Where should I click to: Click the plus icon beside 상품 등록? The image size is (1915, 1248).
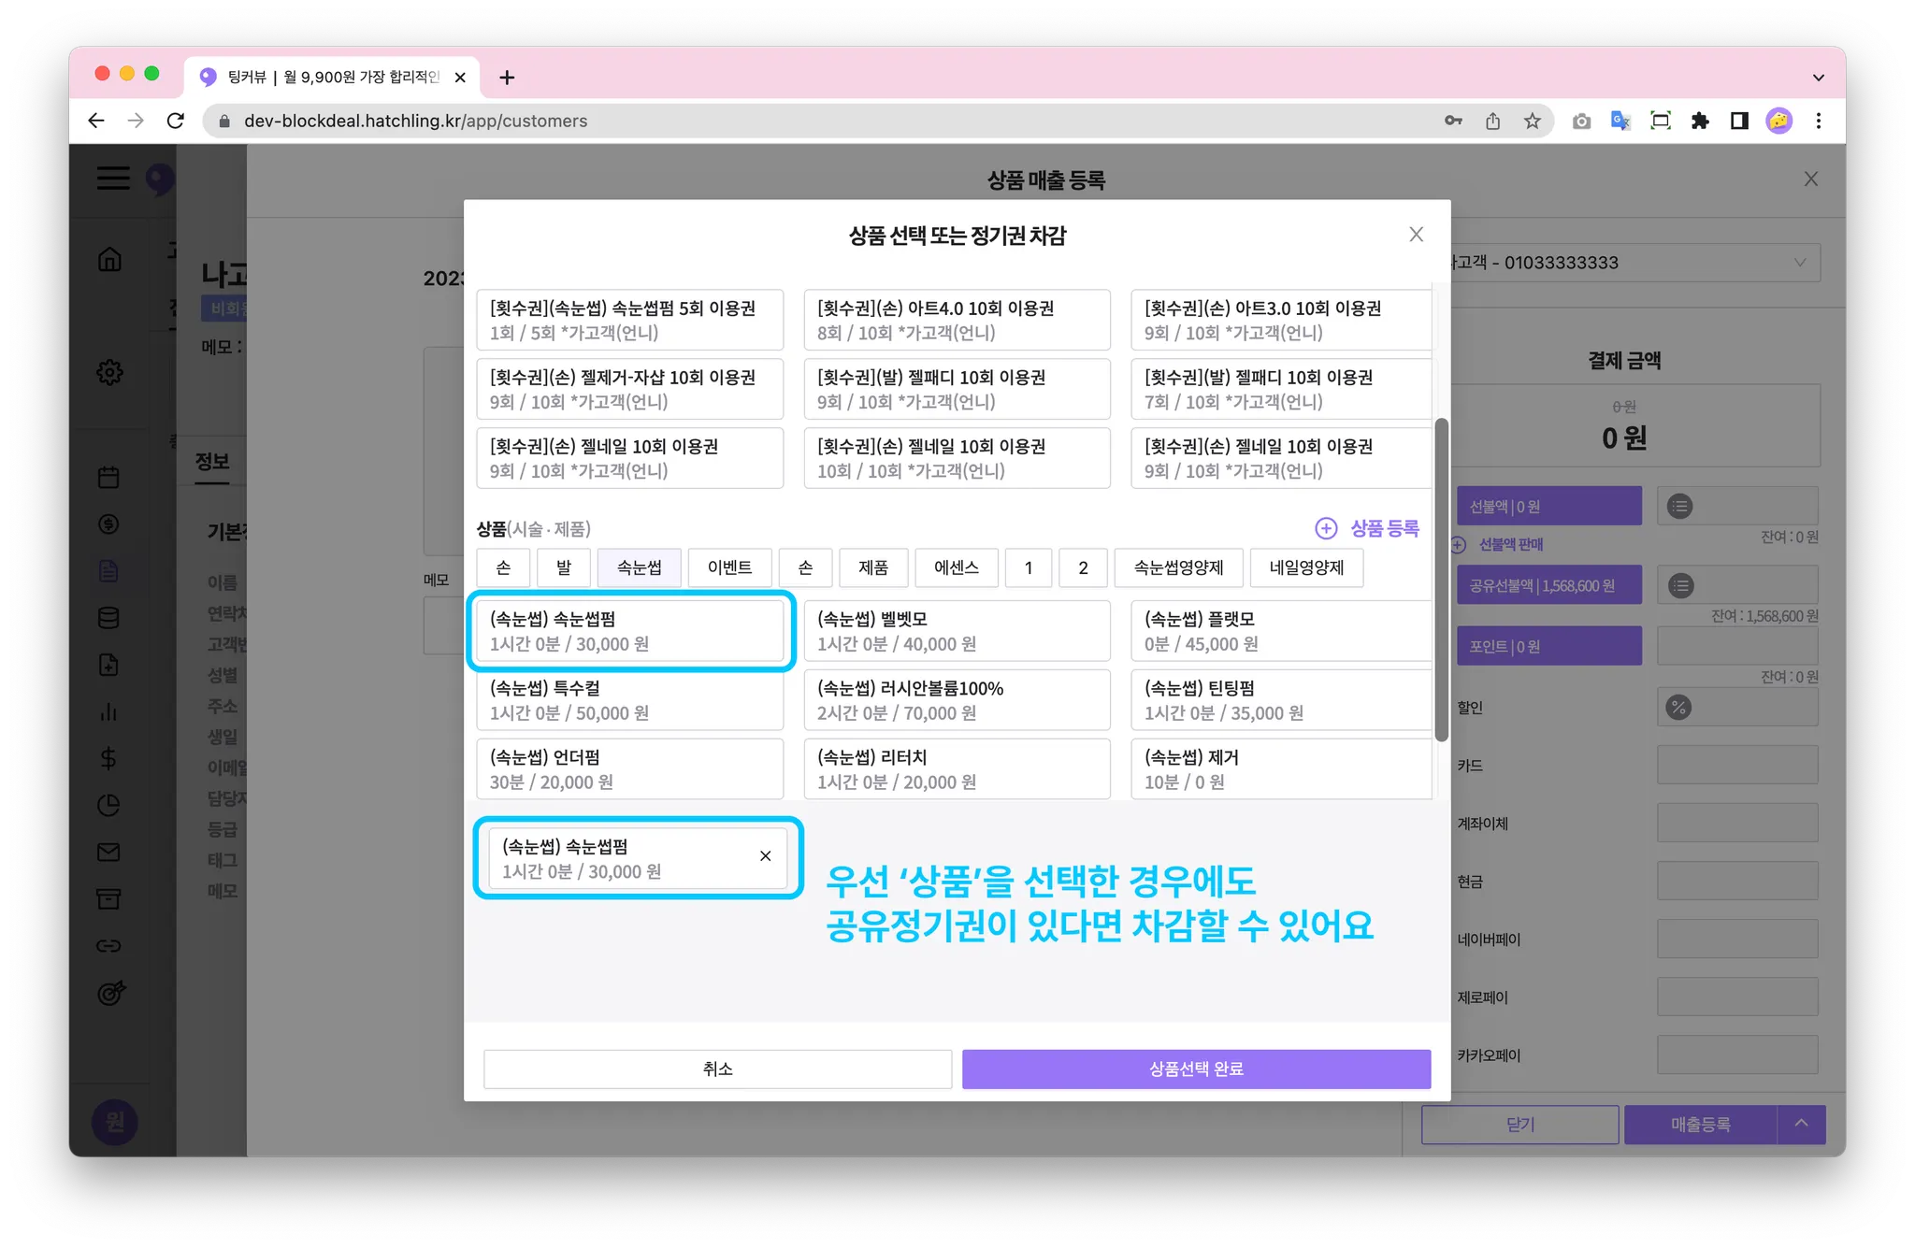(1325, 528)
